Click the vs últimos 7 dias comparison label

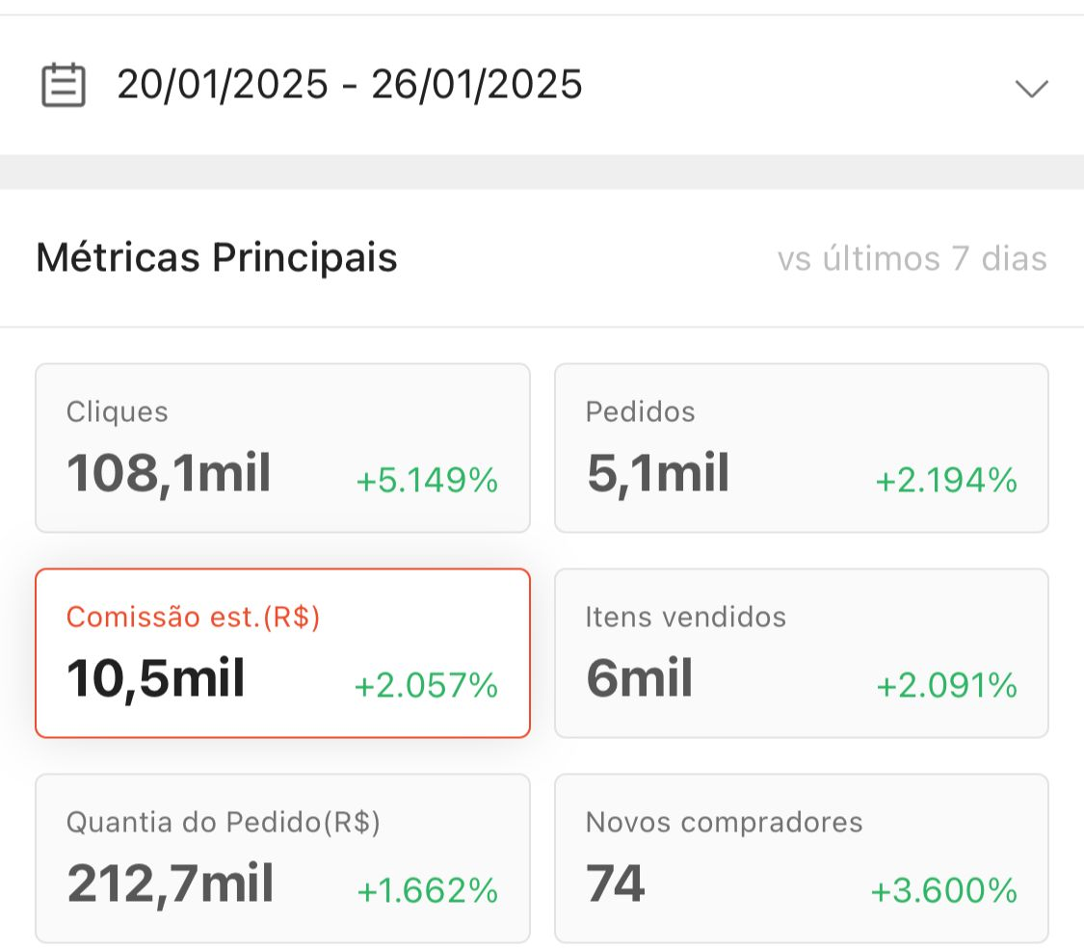point(912,258)
